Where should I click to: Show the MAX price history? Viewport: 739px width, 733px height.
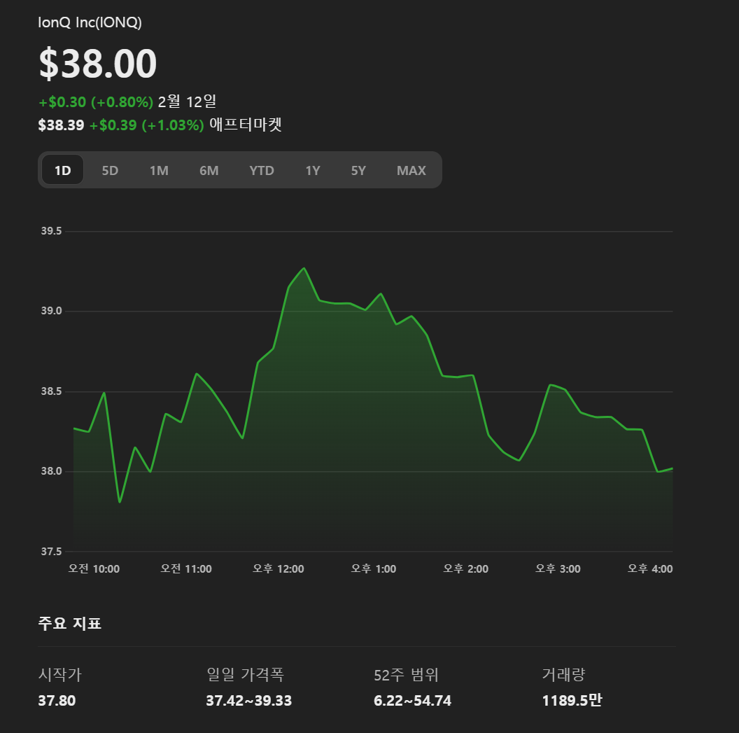coord(411,170)
